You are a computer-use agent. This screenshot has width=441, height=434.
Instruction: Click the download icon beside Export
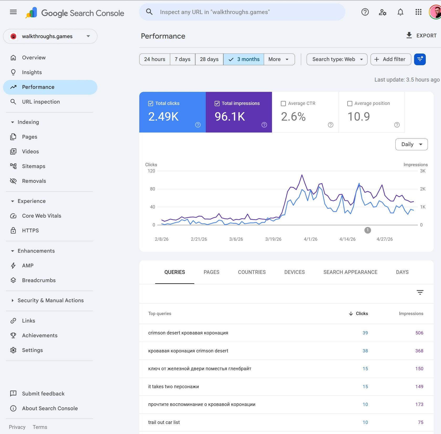click(x=409, y=35)
